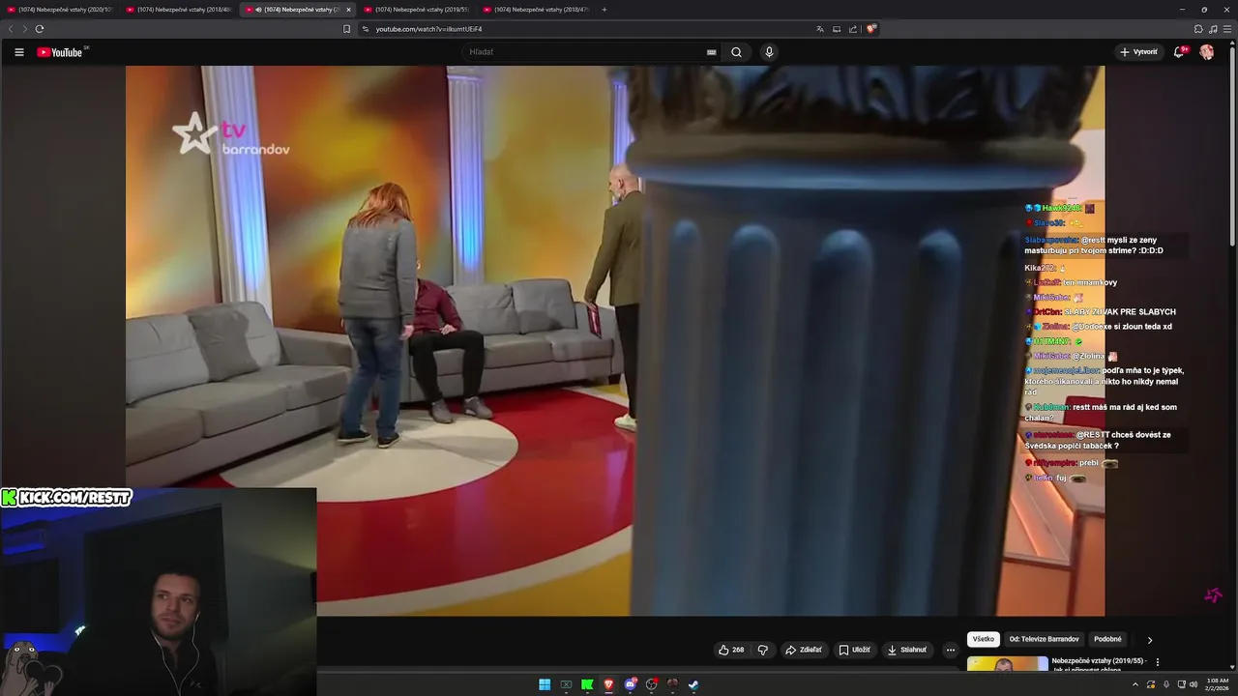Switch to the first Nebezpečné vztahy (2020/10 tab
This screenshot has height=696, width=1238.
tap(60, 10)
